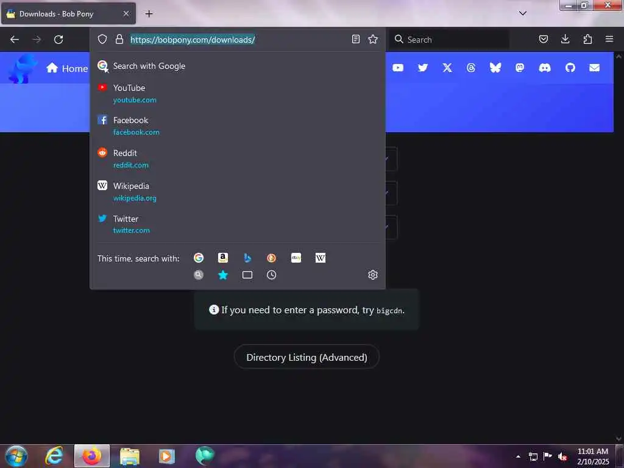Image resolution: width=624 pixels, height=468 pixels.
Task: Select the YouTube suggestion row
Action: [x=238, y=93]
